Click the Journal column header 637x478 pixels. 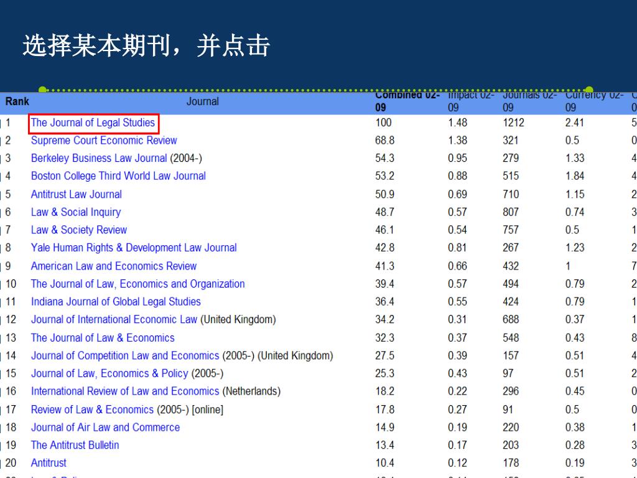[202, 101]
